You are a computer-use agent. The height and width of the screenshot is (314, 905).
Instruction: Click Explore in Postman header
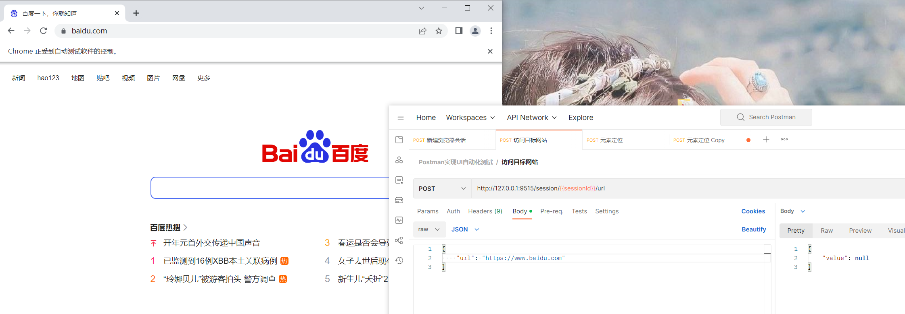pos(581,118)
